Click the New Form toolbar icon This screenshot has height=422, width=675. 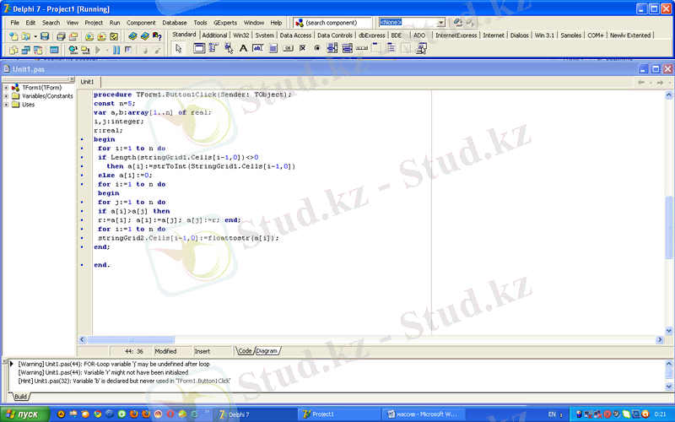(54, 50)
